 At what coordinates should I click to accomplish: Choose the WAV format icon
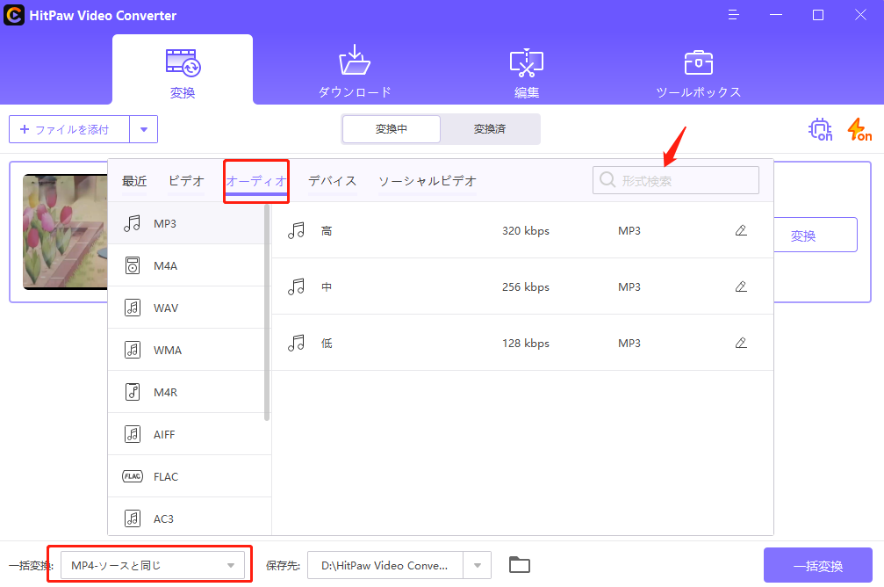(132, 308)
